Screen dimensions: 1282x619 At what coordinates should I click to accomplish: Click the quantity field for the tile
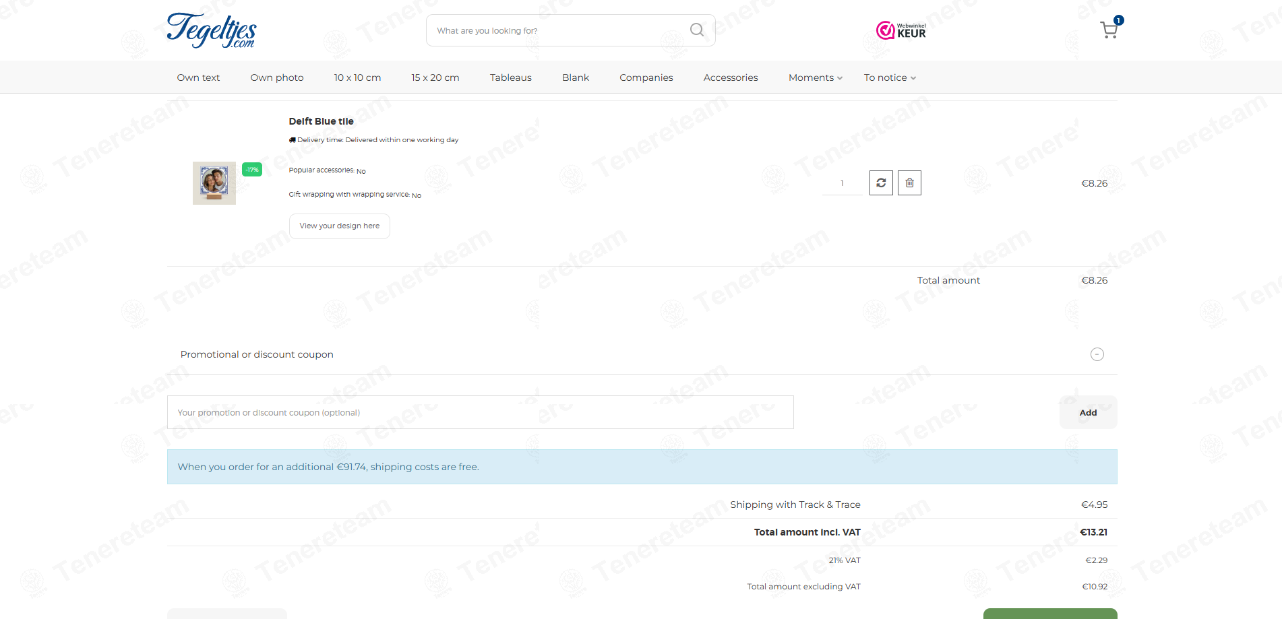coord(842,183)
